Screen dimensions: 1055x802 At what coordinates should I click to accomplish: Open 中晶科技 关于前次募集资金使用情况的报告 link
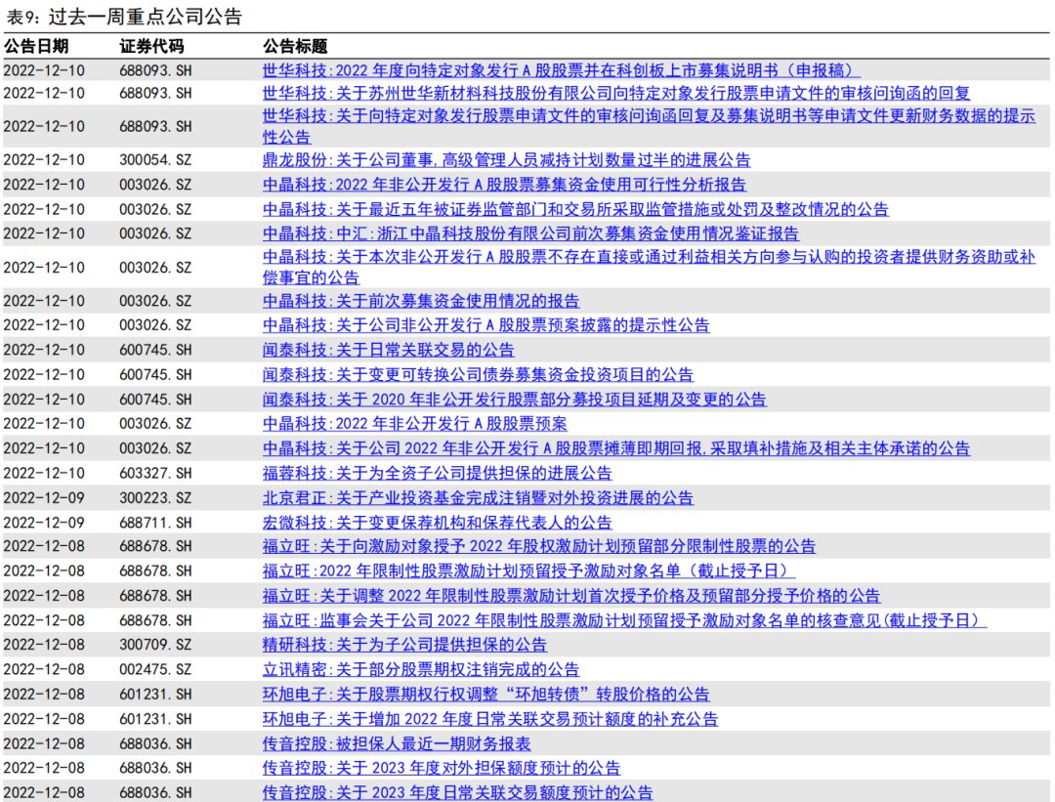click(x=420, y=301)
